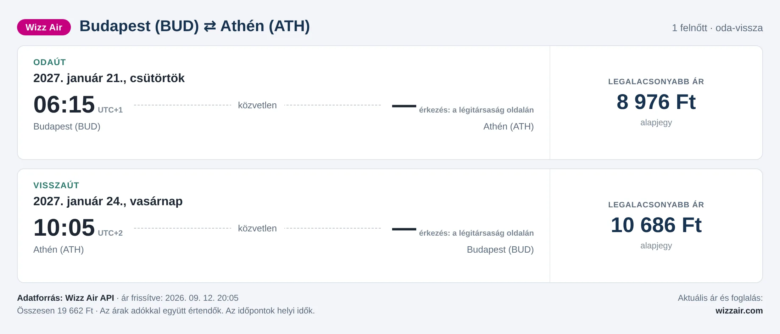The image size is (780, 334).
Task: Click the VISSZAÚT section label
Action: pyautogui.click(x=56, y=185)
